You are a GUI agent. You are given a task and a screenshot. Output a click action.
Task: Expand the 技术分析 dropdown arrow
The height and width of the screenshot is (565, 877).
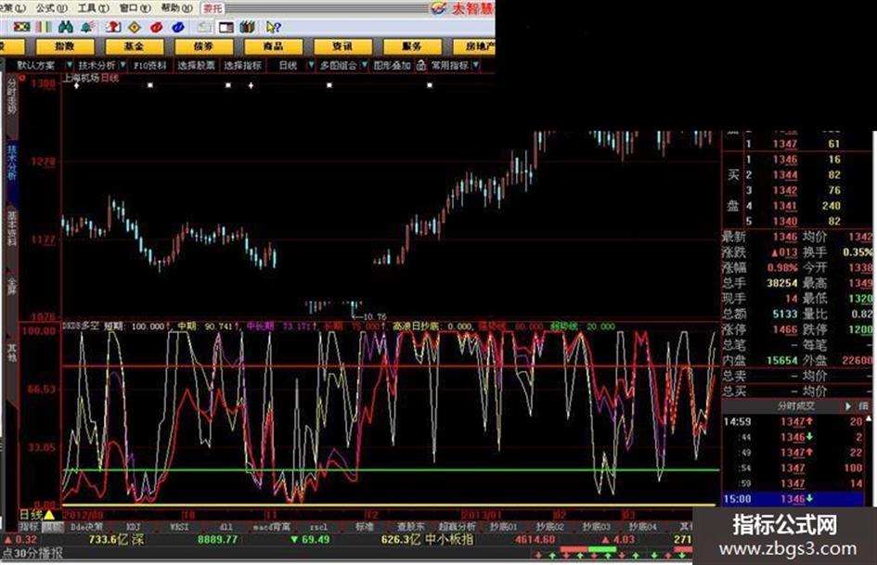point(123,66)
